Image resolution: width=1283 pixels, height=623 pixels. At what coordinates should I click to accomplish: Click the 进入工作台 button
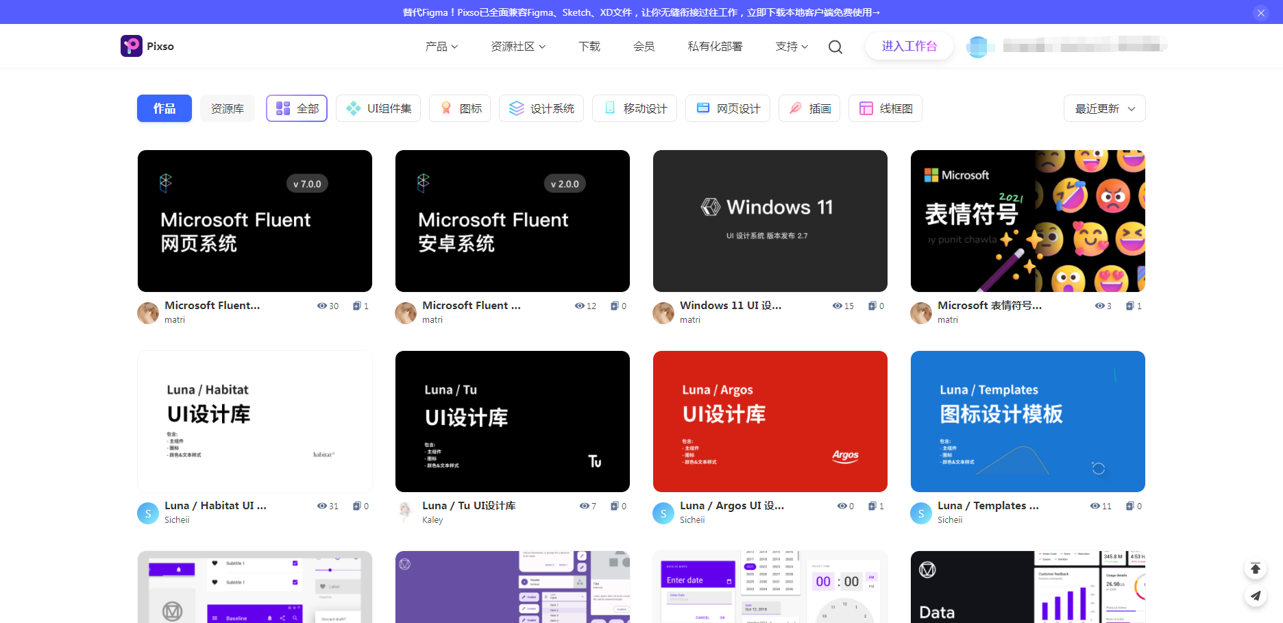909,46
